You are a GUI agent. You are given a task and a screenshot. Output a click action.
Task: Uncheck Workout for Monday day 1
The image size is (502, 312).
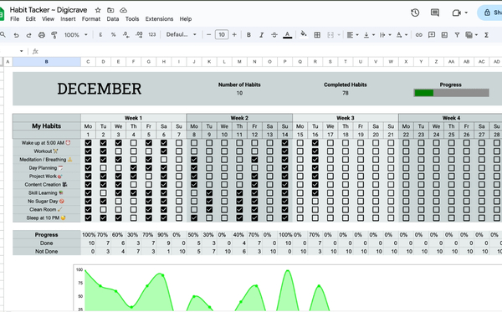click(x=88, y=151)
